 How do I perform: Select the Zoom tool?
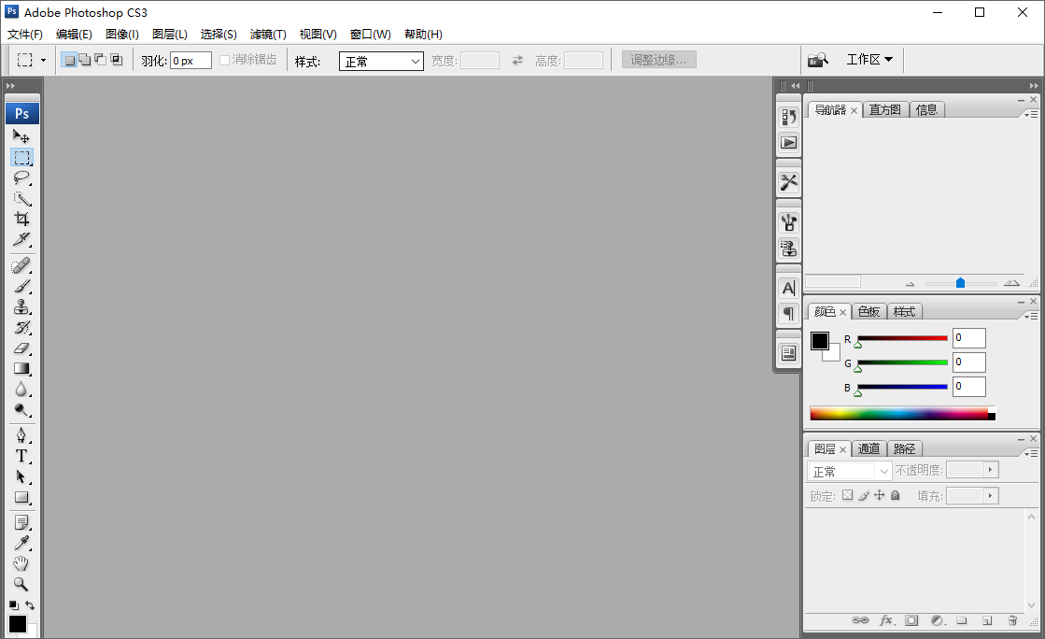tap(22, 583)
